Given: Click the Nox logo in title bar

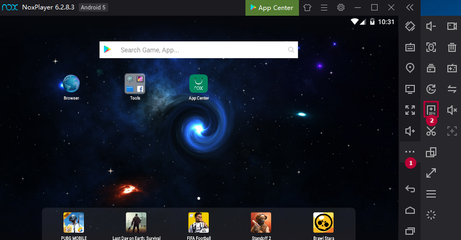Looking at the screenshot, I should click(x=9, y=7).
